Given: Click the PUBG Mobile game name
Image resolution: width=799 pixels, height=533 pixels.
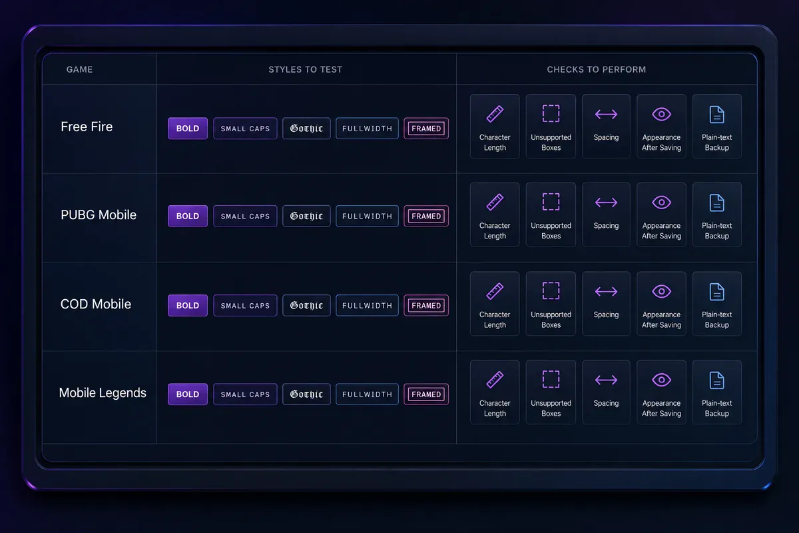Looking at the screenshot, I should (x=99, y=215).
